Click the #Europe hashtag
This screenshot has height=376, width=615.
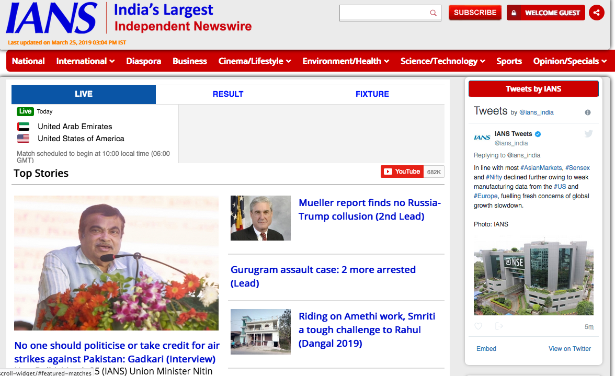485,196
